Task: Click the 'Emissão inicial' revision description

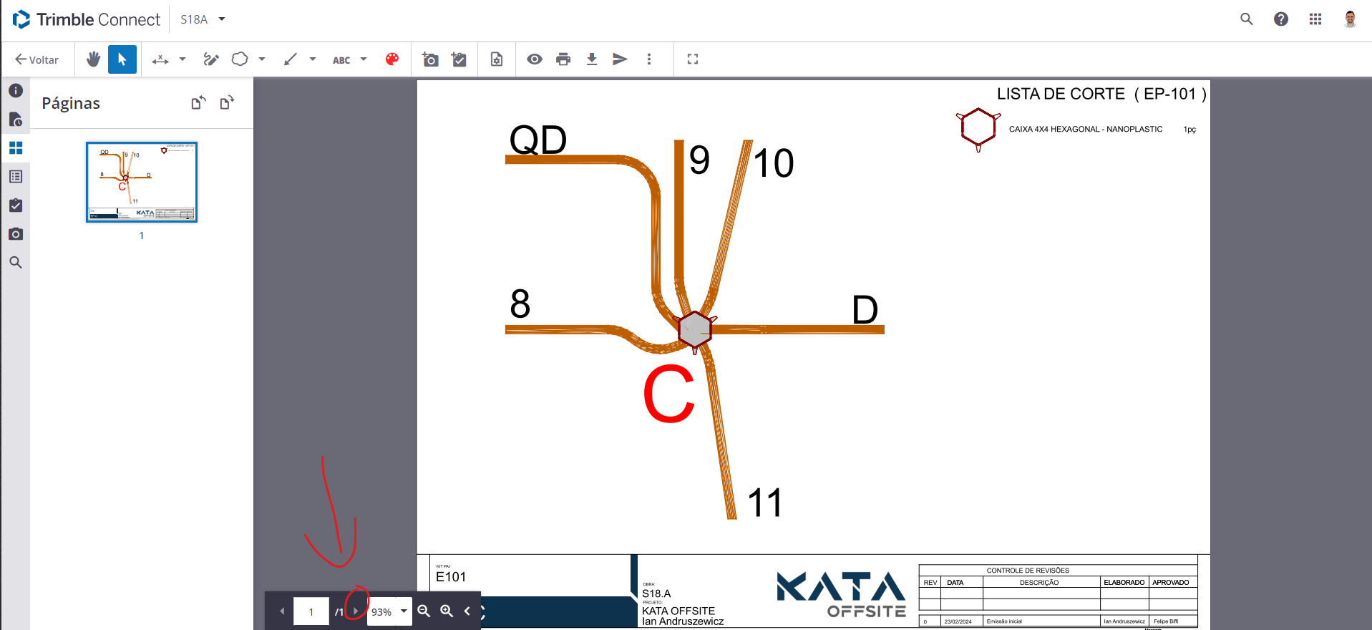Action: pyautogui.click(x=1004, y=621)
